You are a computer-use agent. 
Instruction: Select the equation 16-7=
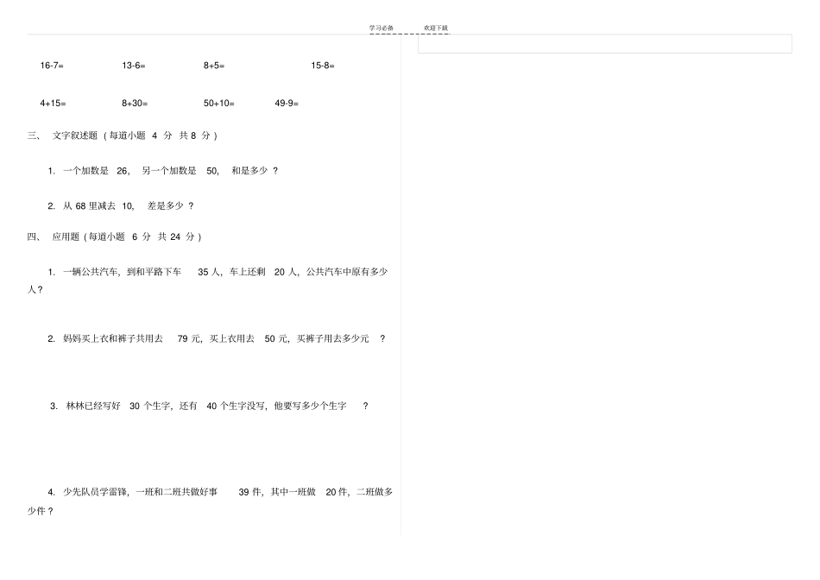(52, 66)
